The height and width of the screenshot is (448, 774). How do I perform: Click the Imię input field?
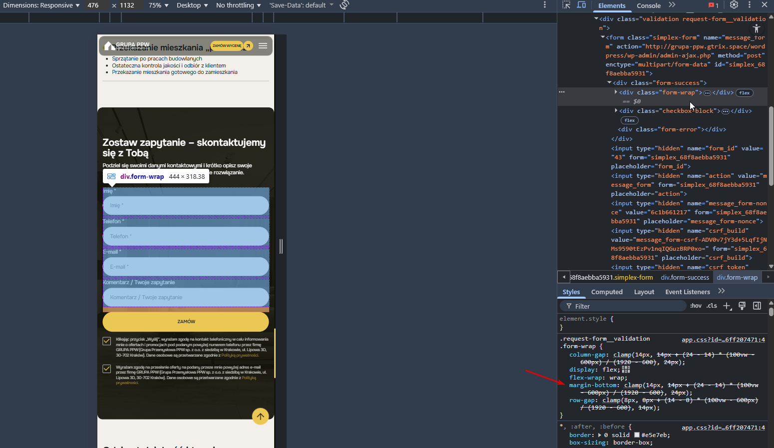[x=186, y=205]
